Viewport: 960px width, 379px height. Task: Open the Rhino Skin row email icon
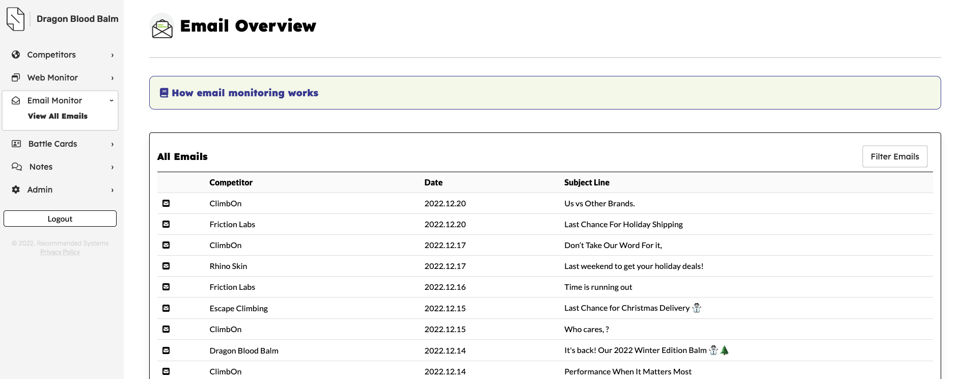click(x=166, y=266)
